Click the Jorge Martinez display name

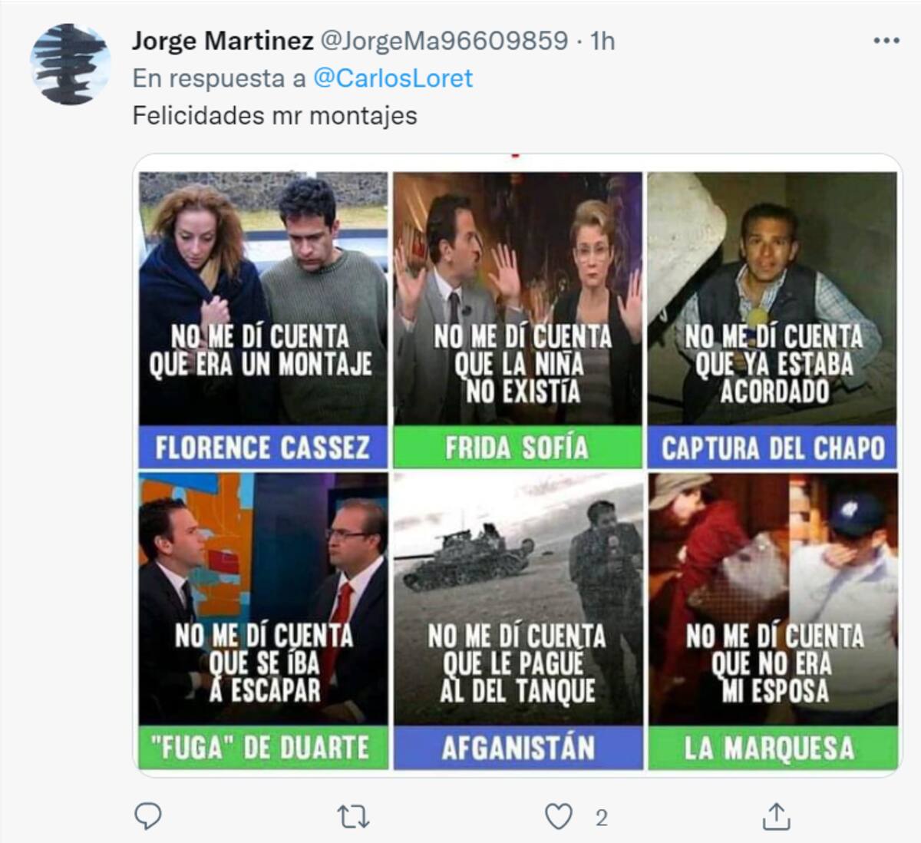[x=223, y=41]
